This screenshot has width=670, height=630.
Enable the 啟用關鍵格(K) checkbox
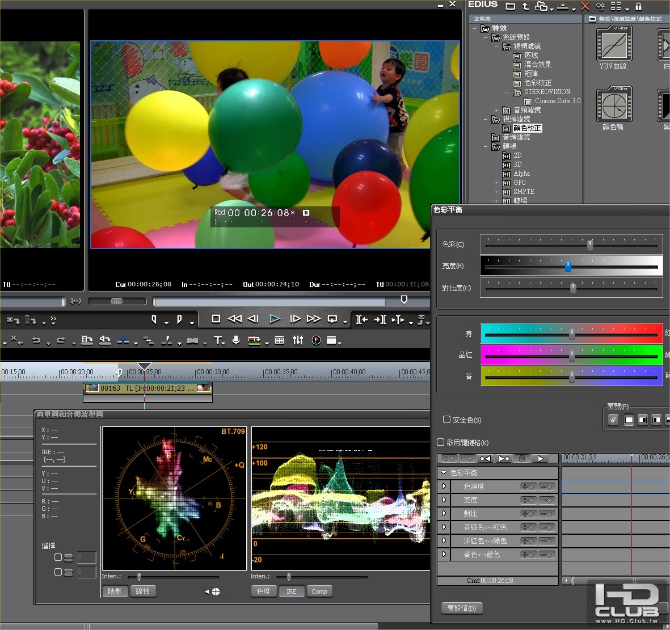click(x=441, y=442)
